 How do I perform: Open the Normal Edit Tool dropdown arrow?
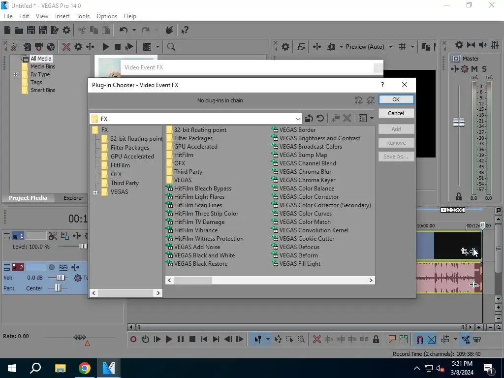(x=268, y=339)
